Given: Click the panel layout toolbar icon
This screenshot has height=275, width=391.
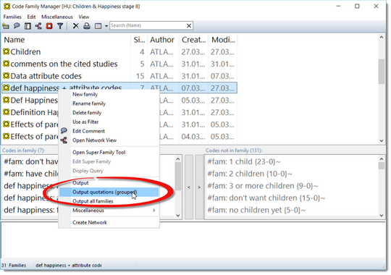Looking at the screenshot, I should 28,25.
